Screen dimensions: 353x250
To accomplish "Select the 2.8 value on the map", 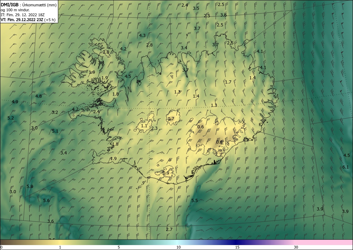I will 149,45.
